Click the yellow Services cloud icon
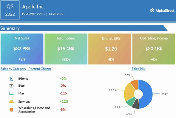The width and height of the screenshot is (176, 118). (11, 102)
